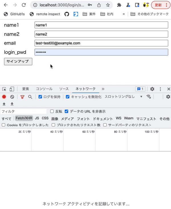Click the login_pwd password field
The width and height of the screenshot is (171, 209).
pyautogui.click(x=101, y=52)
